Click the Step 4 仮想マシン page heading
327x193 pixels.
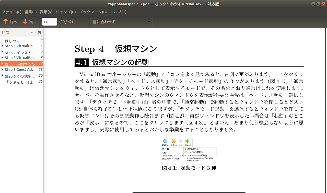116,49
